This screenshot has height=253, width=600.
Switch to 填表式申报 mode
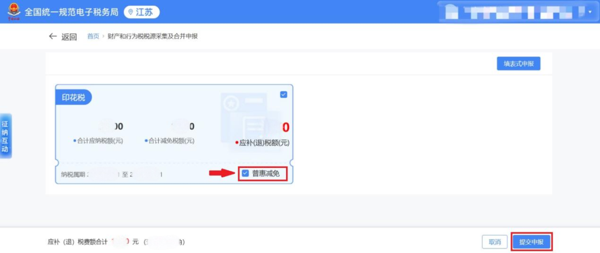518,64
